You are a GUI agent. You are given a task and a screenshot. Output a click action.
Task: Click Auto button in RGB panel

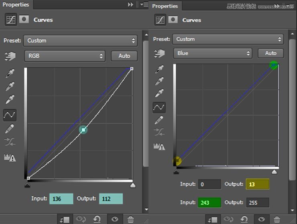pyautogui.click(x=124, y=56)
